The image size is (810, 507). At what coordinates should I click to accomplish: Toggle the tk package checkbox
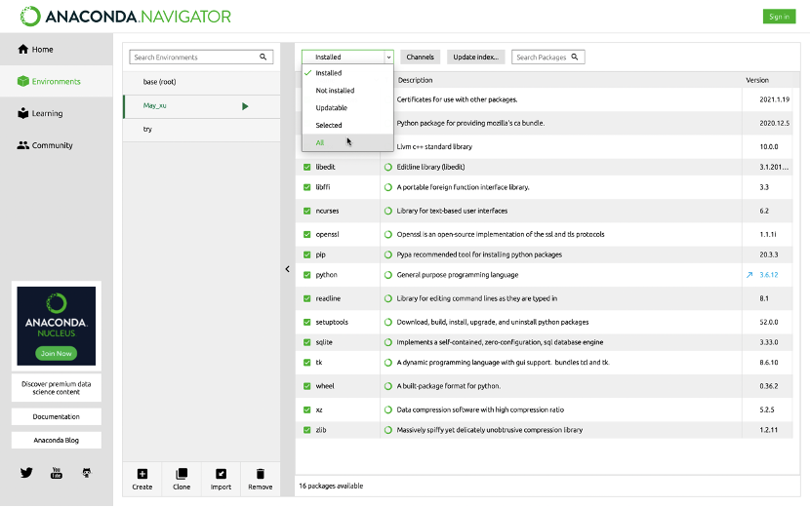pos(306,363)
